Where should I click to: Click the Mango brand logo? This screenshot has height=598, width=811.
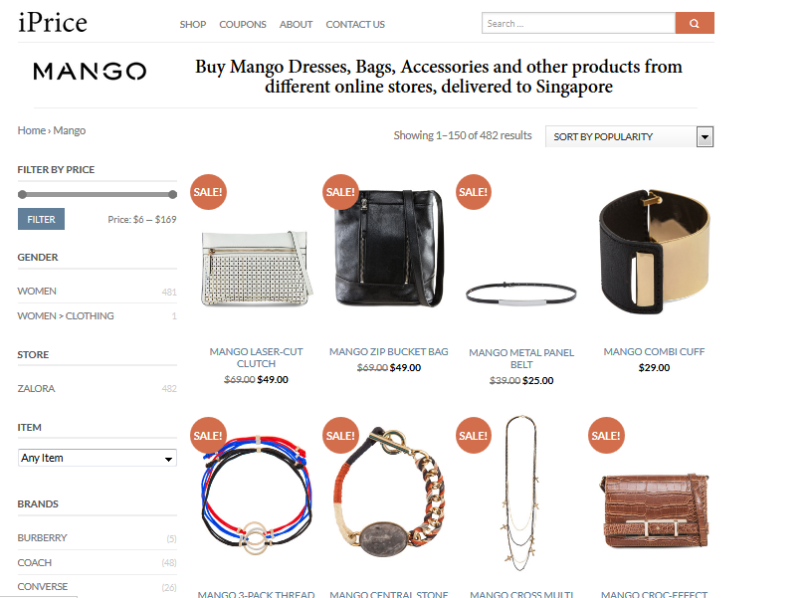coord(90,72)
